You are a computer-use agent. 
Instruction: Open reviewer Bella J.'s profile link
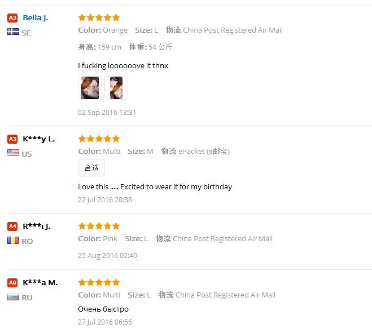[x=36, y=18]
